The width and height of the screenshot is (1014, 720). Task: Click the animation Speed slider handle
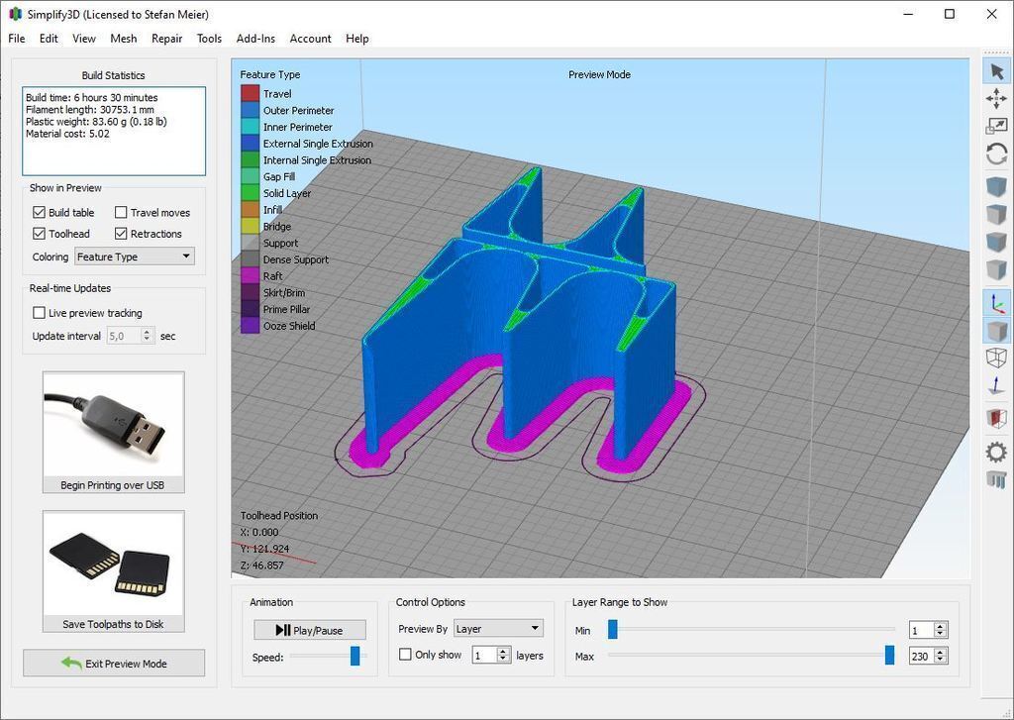(x=355, y=656)
